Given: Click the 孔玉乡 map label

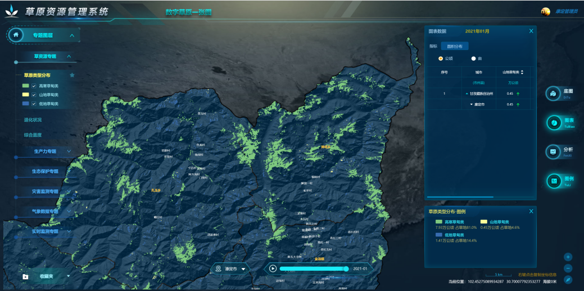Looking at the screenshot, I should tap(156, 190).
